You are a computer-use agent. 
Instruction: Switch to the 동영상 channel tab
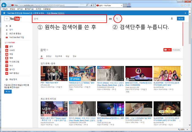click(x=49, y=56)
